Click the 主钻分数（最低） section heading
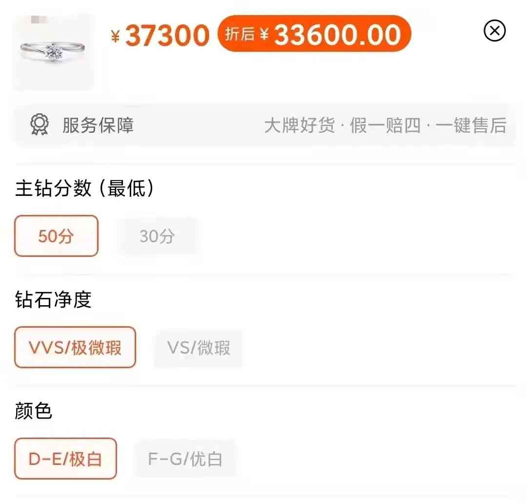The width and height of the screenshot is (527, 503). pos(84,189)
